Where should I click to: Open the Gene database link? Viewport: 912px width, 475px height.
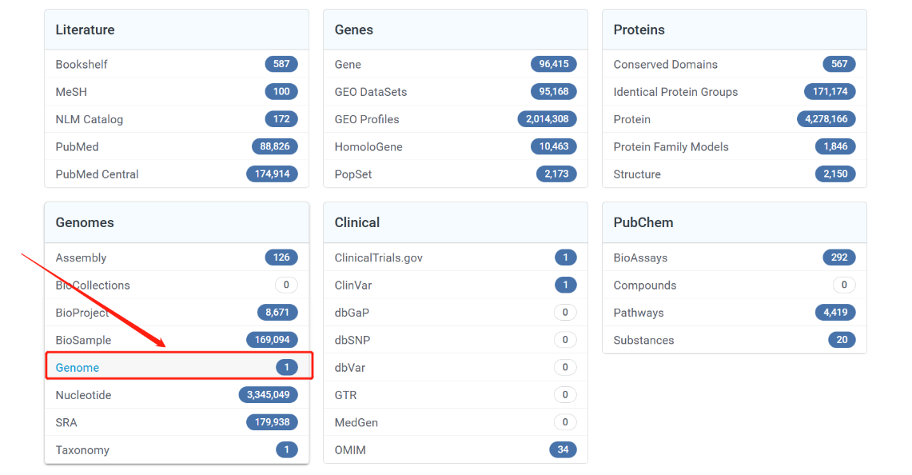tap(348, 65)
